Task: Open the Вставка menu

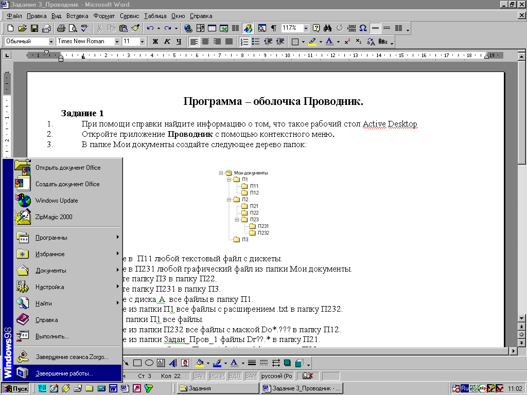Action: tap(77, 16)
